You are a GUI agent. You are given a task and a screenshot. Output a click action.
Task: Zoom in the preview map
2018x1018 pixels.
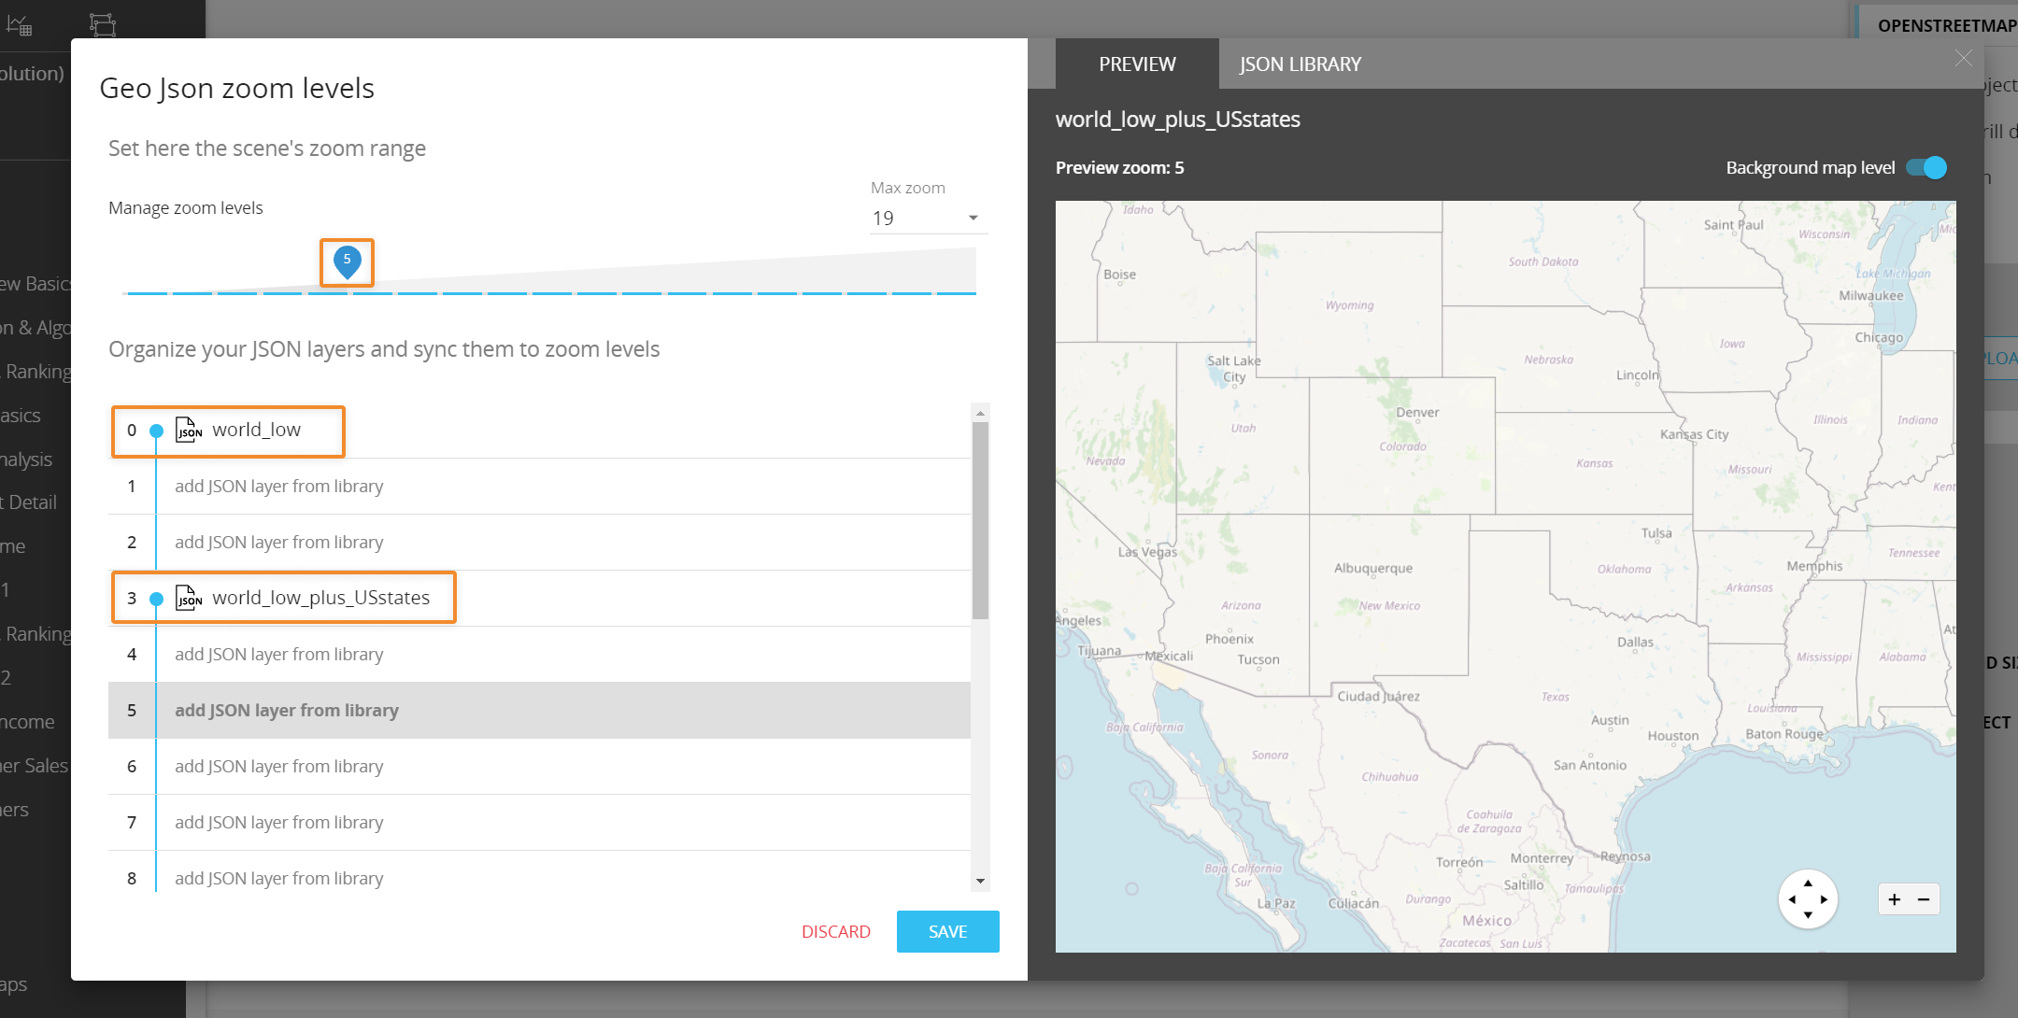click(1895, 899)
